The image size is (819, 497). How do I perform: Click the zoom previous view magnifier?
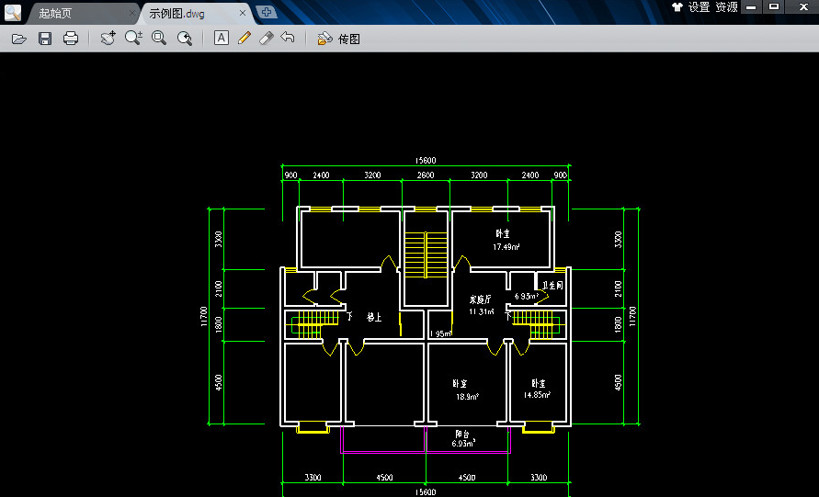click(185, 39)
